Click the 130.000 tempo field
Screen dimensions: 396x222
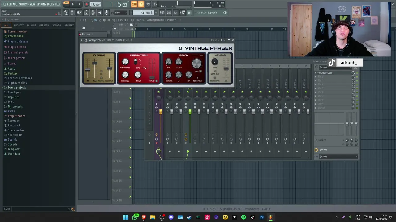(95, 4)
